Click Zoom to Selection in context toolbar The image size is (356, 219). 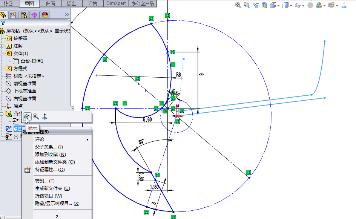(36, 117)
